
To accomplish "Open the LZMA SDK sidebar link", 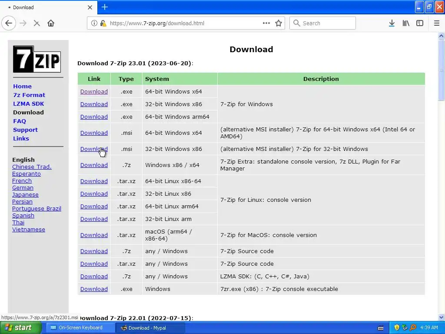I will click(28, 104).
